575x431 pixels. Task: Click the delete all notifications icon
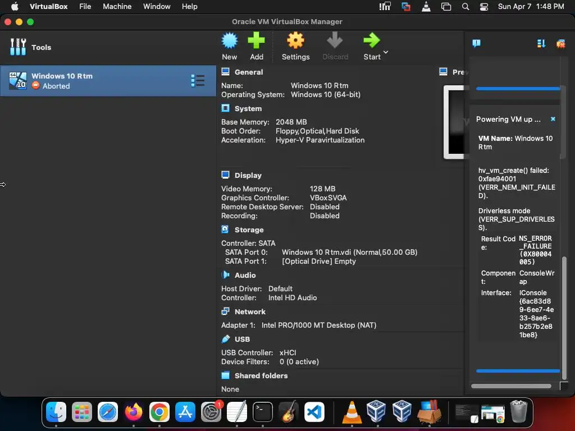coord(560,44)
